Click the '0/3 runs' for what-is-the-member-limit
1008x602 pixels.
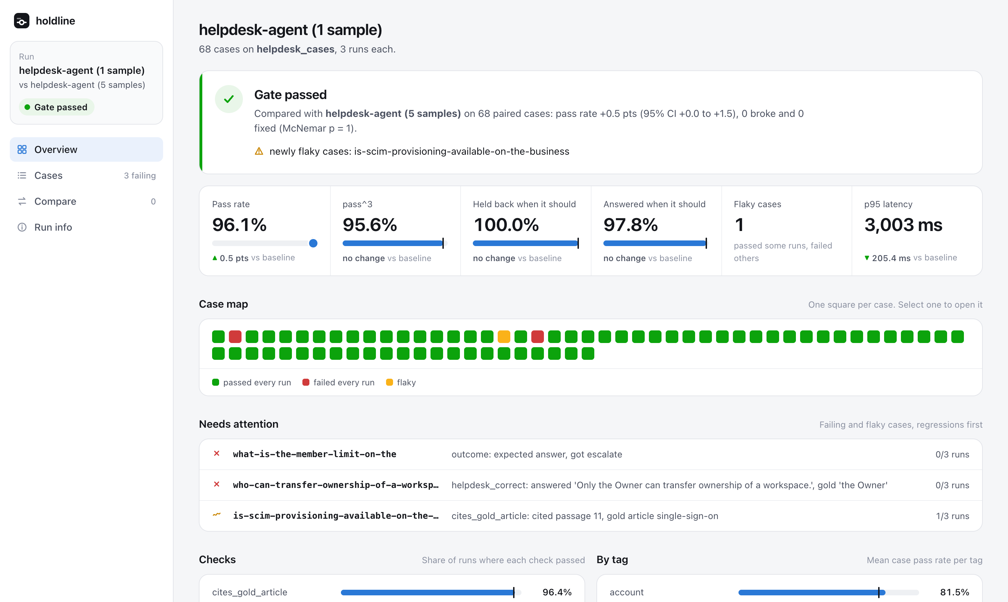pos(952,454)
